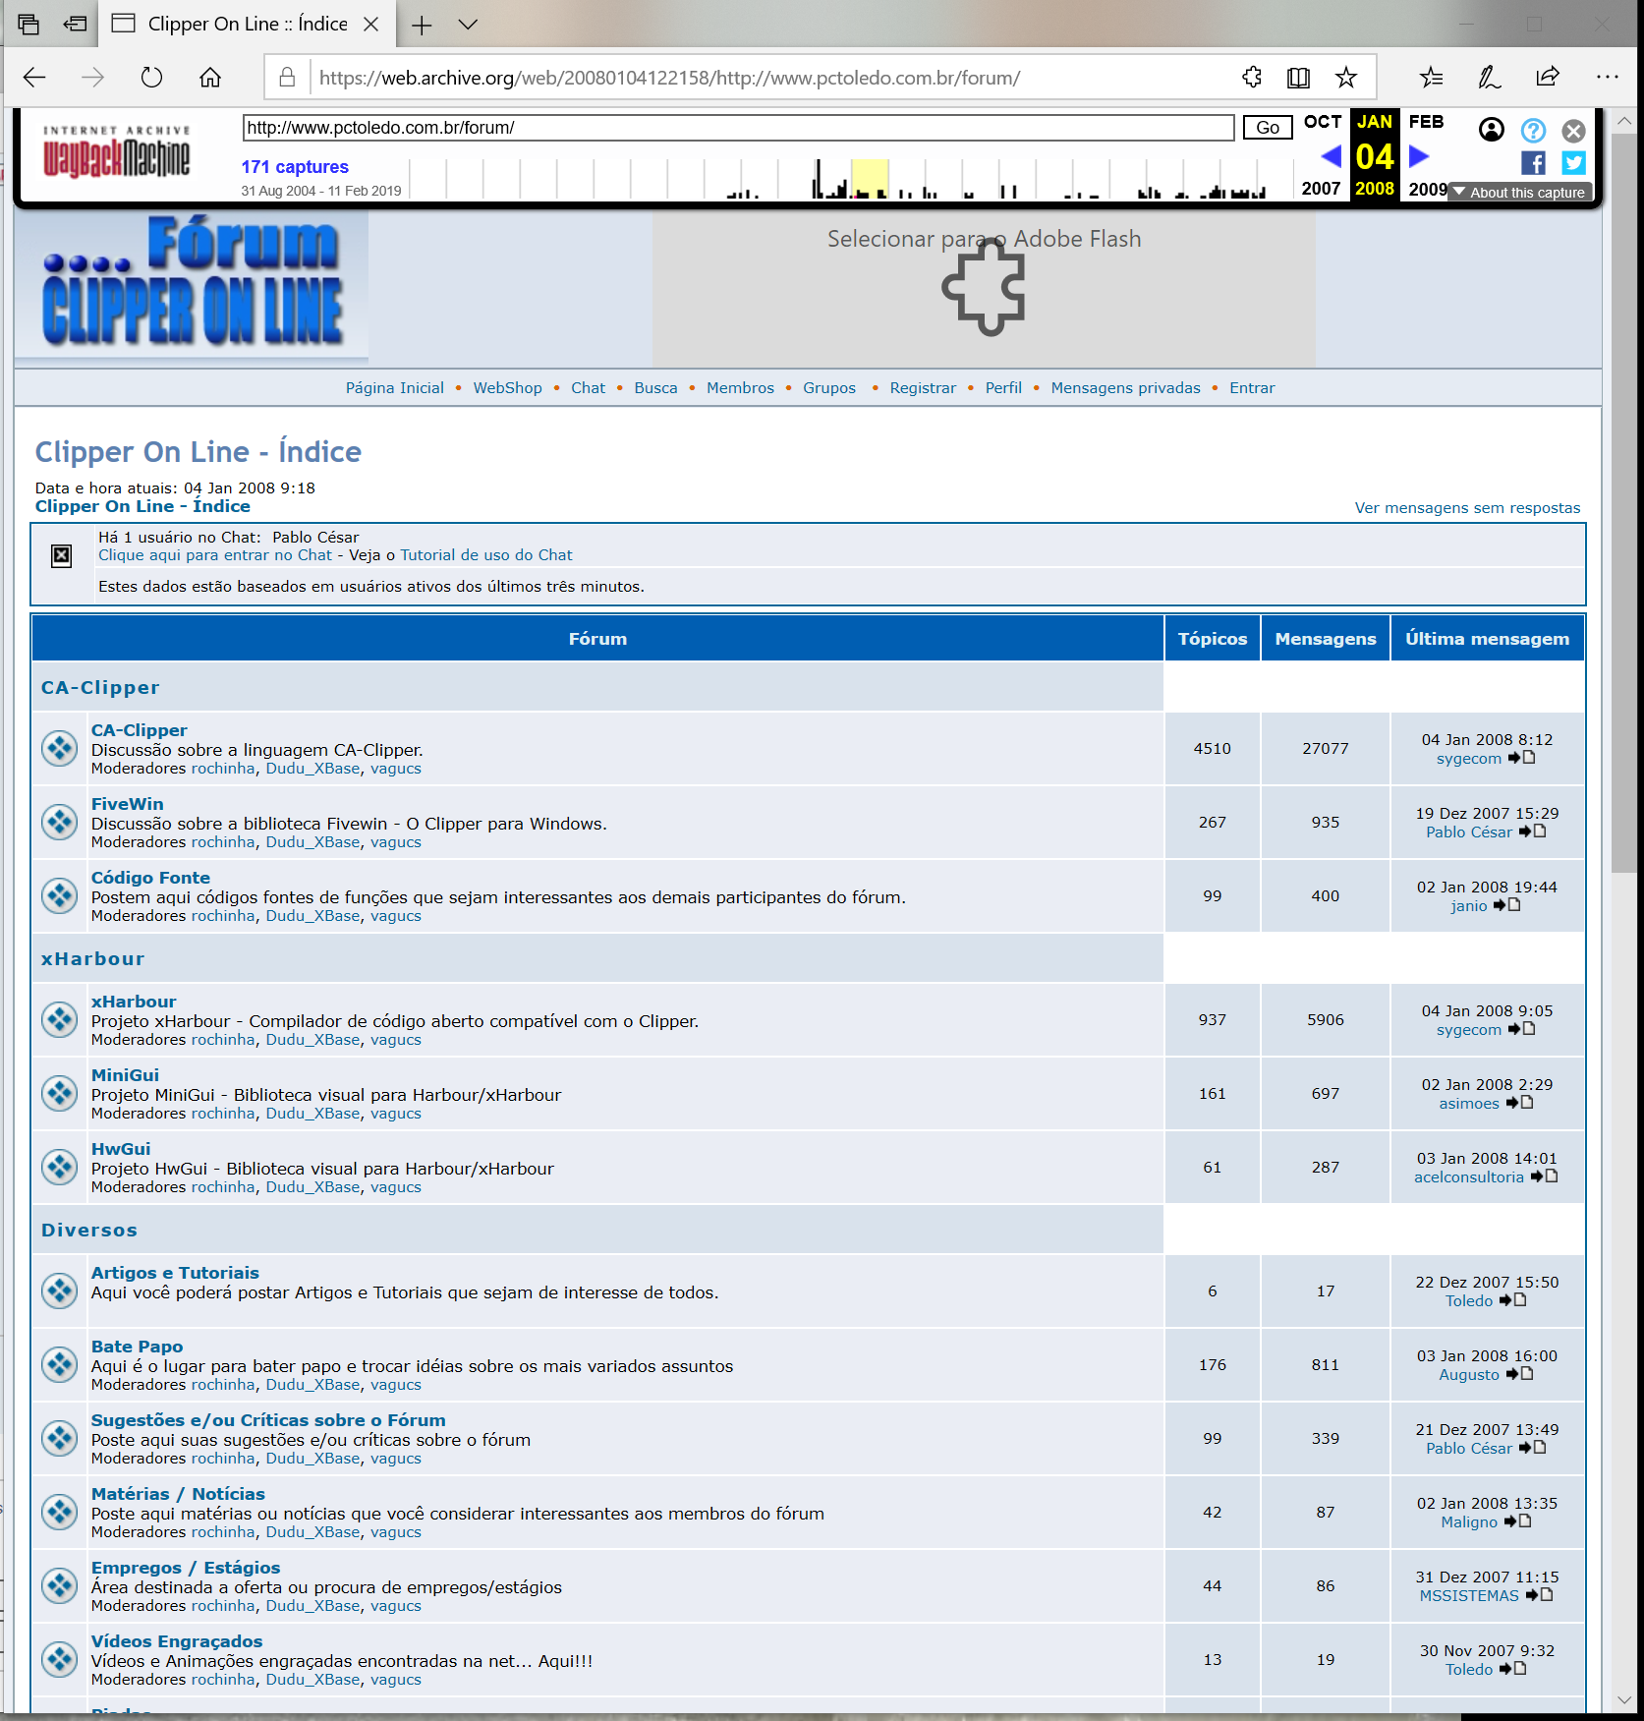
Task: Open WebShop menu item
Action: point(508,388)
